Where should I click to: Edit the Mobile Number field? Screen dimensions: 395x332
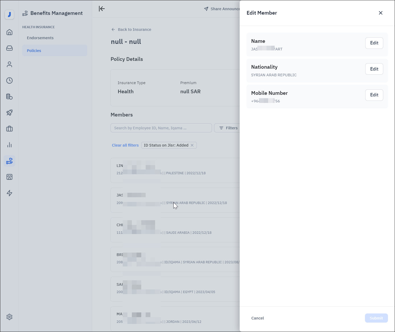(x=374, y=95)
